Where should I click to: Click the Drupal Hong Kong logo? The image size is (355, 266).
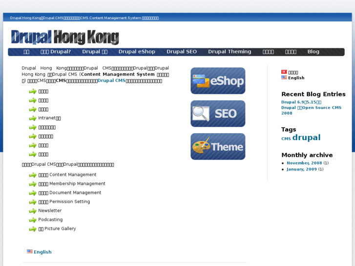(65, 37)
